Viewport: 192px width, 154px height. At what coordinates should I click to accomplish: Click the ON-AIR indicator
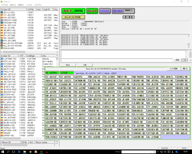(92, 11)
